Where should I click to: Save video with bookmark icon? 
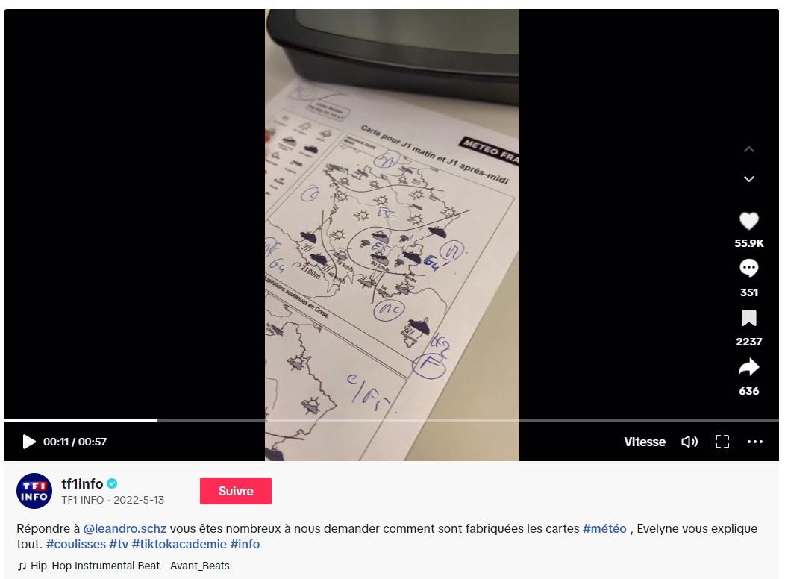749,318
